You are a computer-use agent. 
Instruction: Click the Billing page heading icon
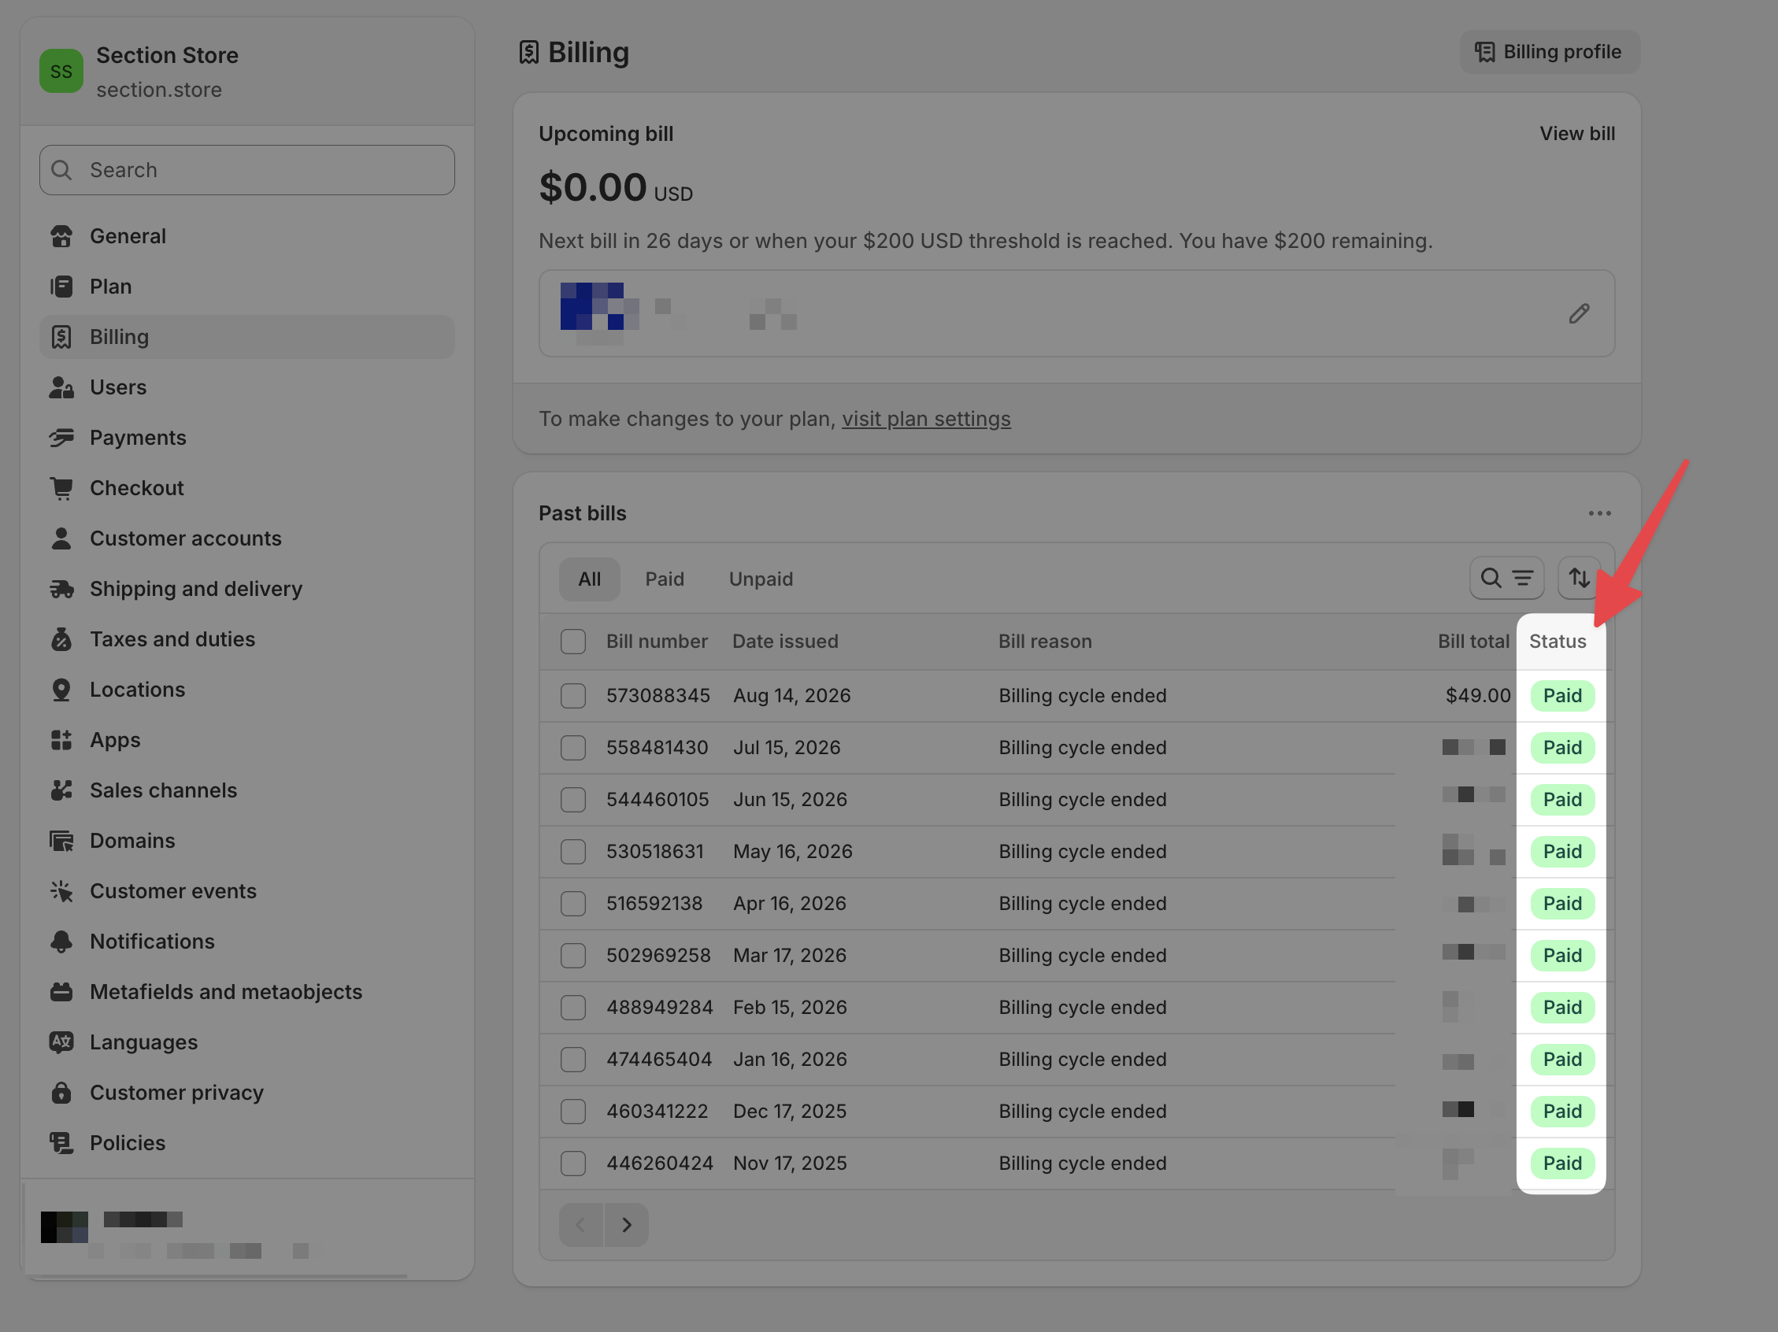point(528,52)
